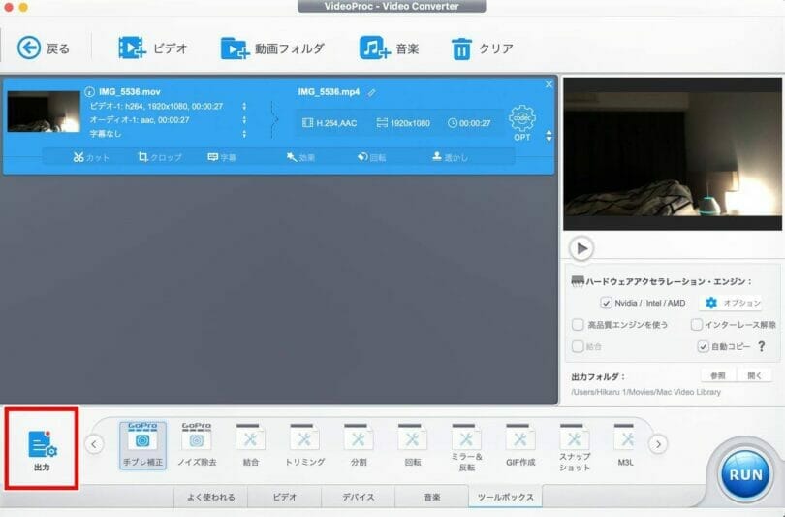Click the video preview pane

pyautogui.click(x=673, y=154)
